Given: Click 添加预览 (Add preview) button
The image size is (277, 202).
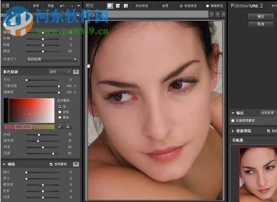Looking at the screenshot, I should pos(142,6).
